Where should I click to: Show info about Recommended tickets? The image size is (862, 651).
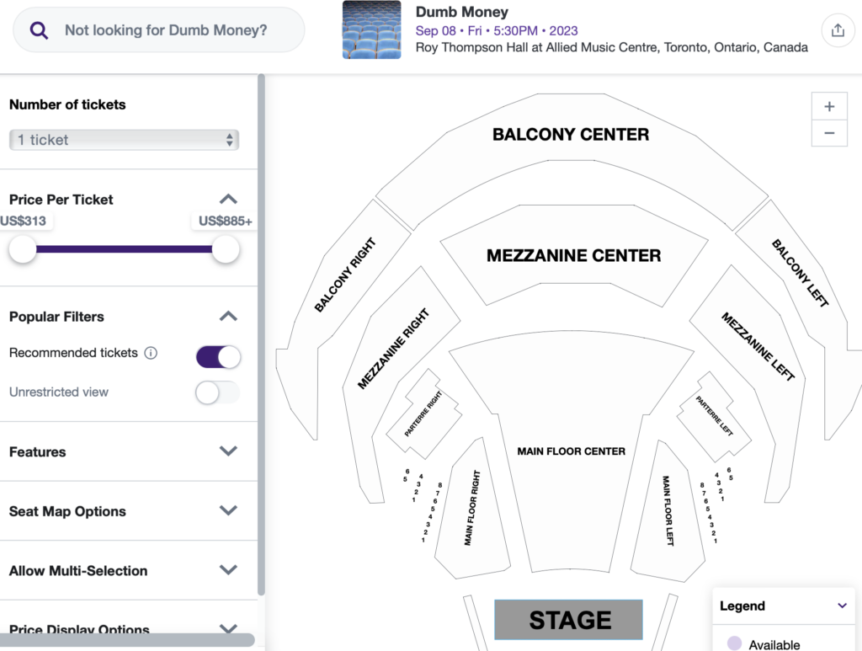tap(151, 354)
